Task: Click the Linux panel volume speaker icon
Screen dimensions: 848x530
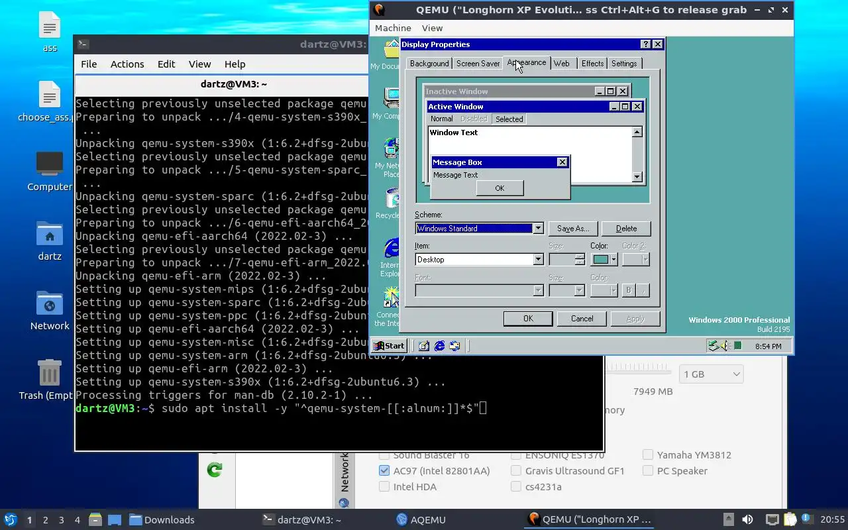Action: tap(747, 519)
